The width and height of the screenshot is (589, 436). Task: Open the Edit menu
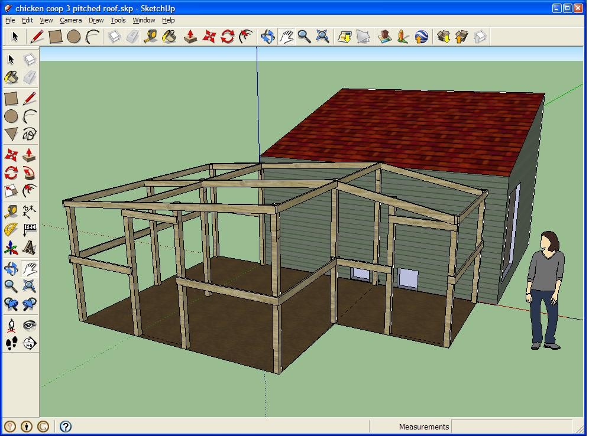tap(27, 20)
